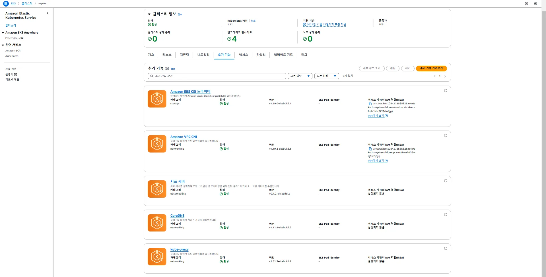
Task: Click the external link icon beside 설명서
Action: pos(16,75)
